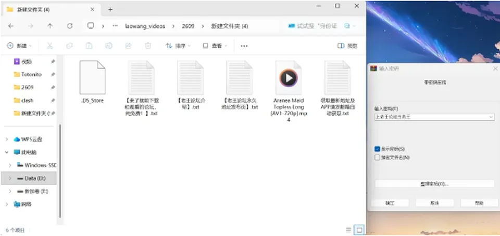Viewport: 500px width, 236px height.
Task: Click laowang_videos in the address path
Action: coord(145,26)
